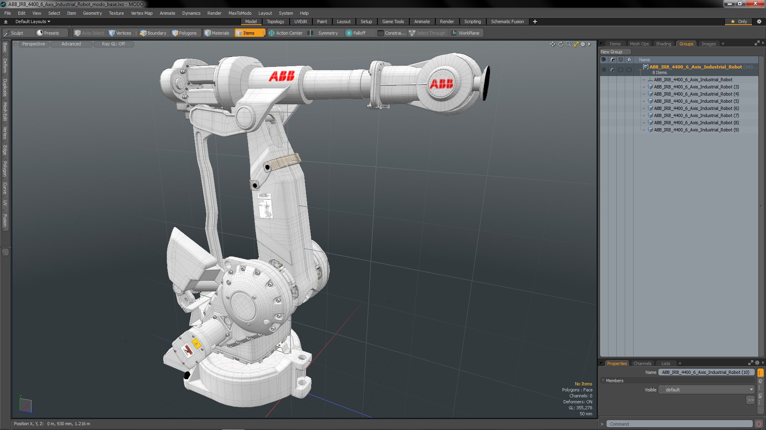Open the Constraints options
766x430 pixels.
tap(391, 33)
